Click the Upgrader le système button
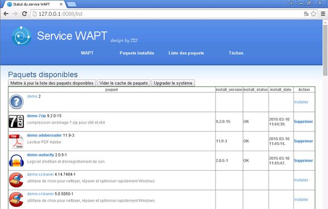The height and width of the screenshot is (209, 328). pyautogui.click(x=173, y=83)
